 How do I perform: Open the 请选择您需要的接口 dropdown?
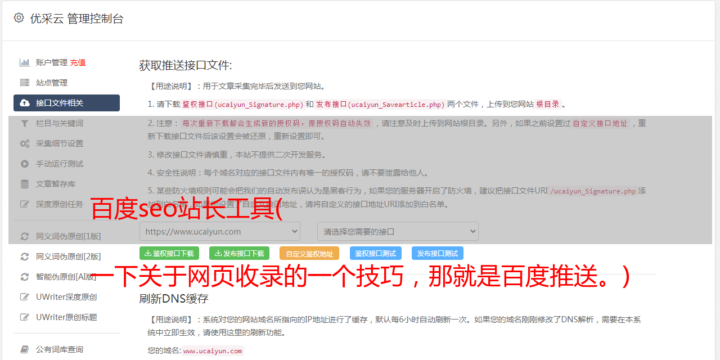click(x=398, y=231)
